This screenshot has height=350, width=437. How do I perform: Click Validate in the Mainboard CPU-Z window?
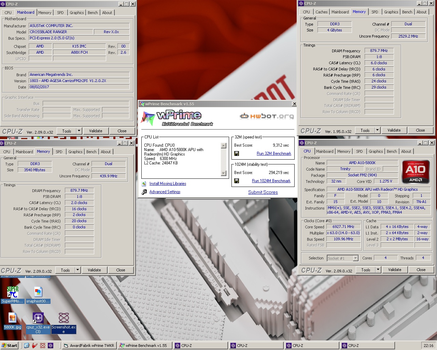96,131
